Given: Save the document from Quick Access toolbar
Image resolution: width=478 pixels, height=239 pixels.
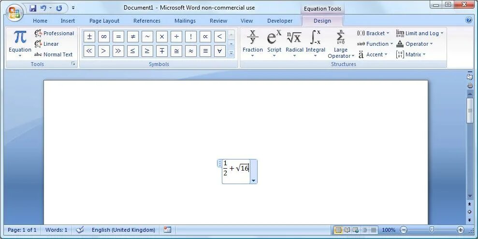Looking at the screenshot, I should coord(33,8).
